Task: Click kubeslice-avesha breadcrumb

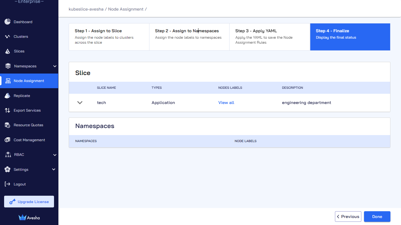Action: 86,9
